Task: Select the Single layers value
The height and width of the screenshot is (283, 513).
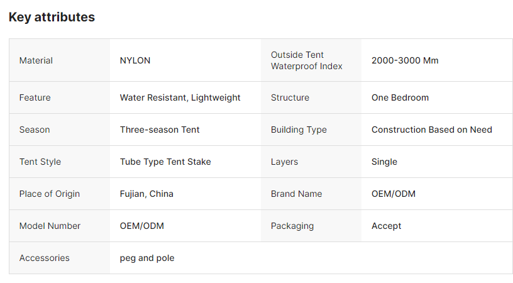Action: (x=384, y=162)
